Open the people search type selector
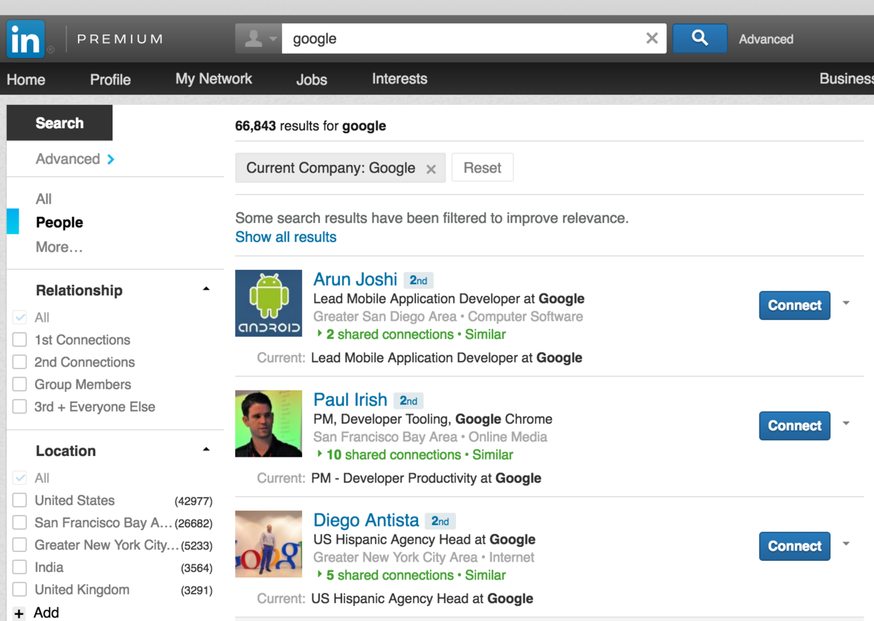This screenshot has height=621, width=874. click(259, 39)
